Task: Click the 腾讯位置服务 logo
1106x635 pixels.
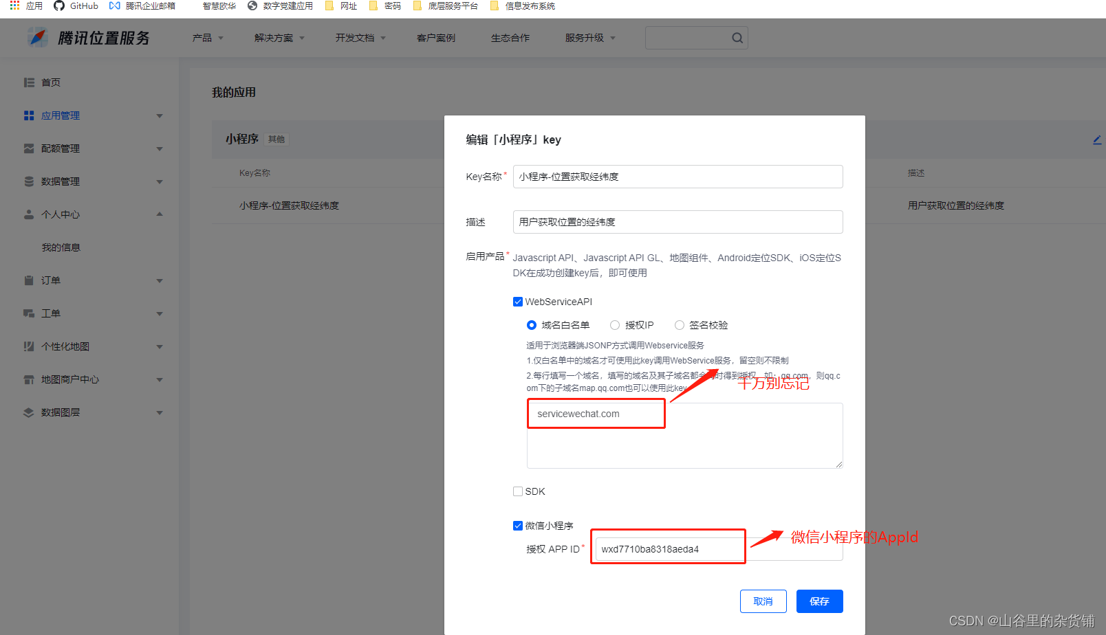Action: tap(89, 37)
